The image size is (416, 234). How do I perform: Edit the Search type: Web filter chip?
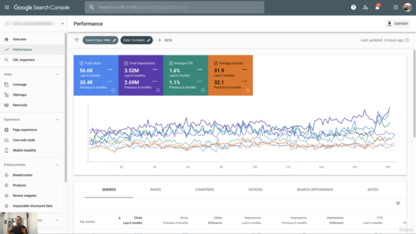(x=100, y=40)
